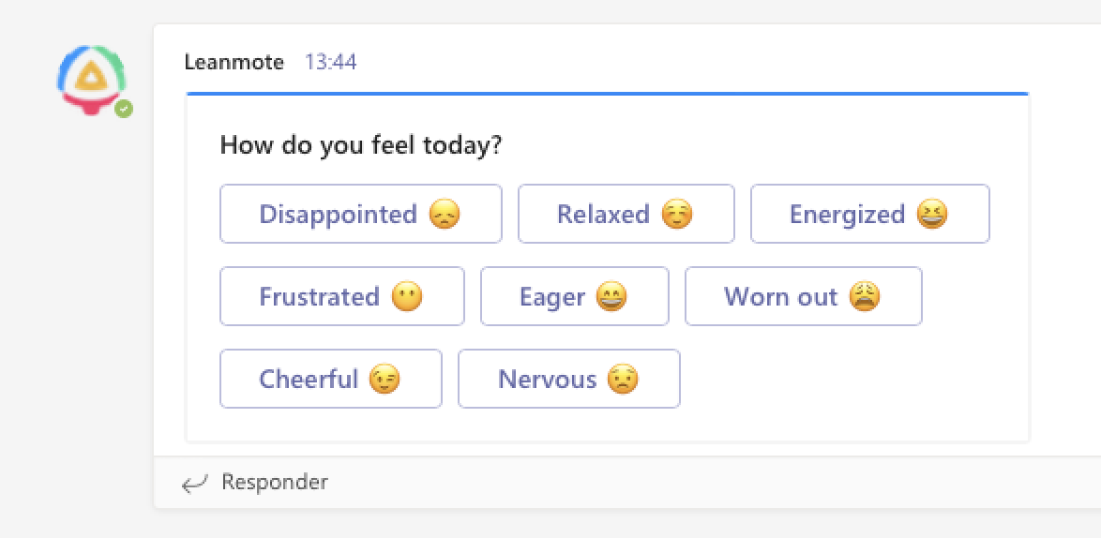
Task: Select the Disappointed mood button
Action: click(361, 215)
